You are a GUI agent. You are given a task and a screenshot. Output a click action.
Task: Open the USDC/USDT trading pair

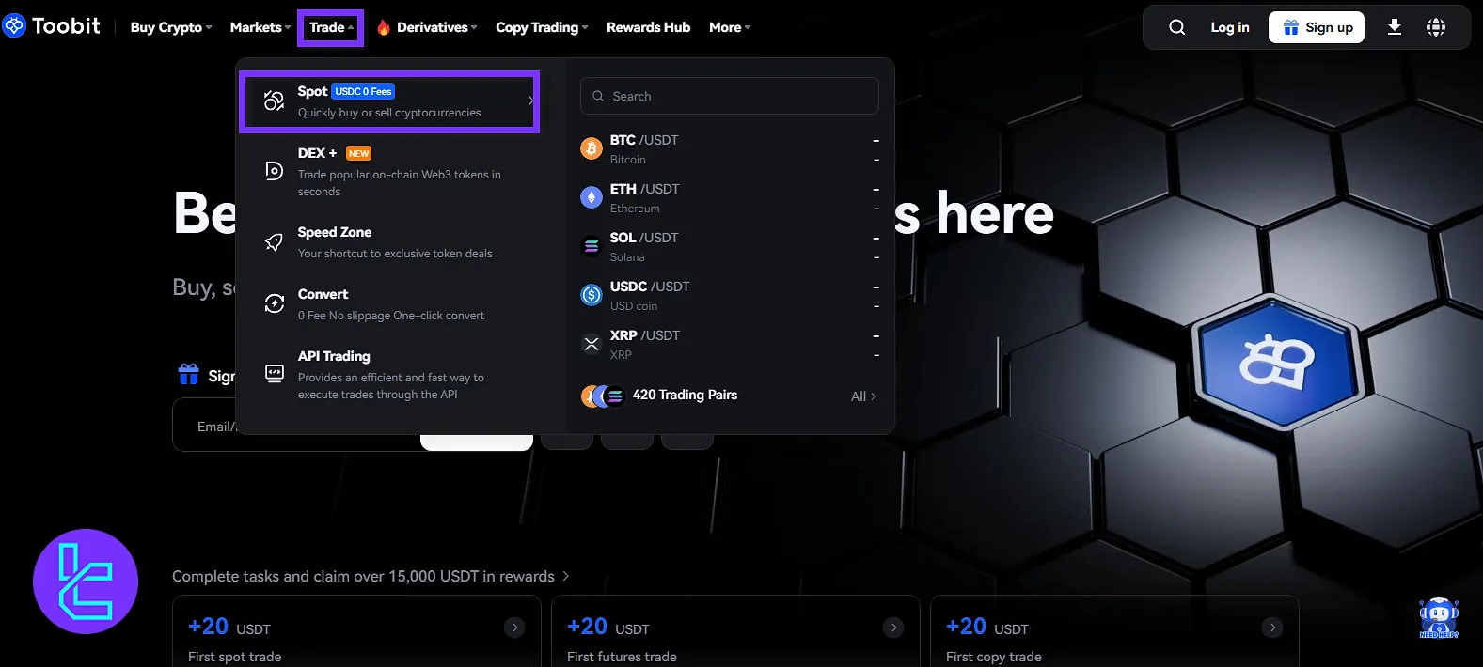(730, 296)
